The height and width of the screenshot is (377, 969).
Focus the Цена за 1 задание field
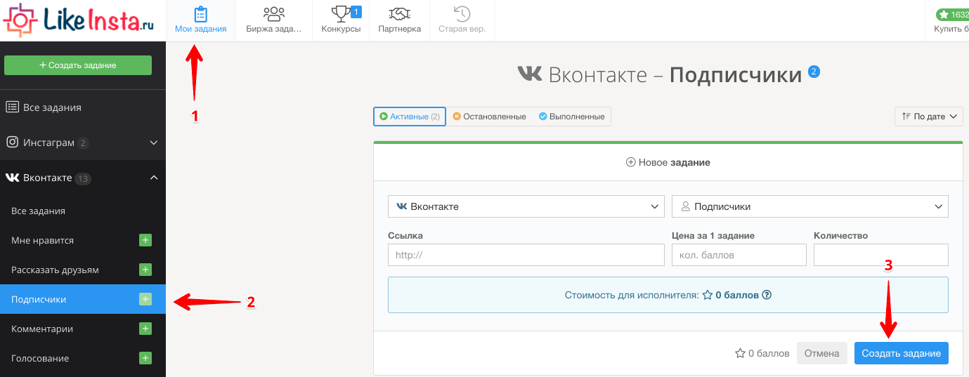coord(739,255)
